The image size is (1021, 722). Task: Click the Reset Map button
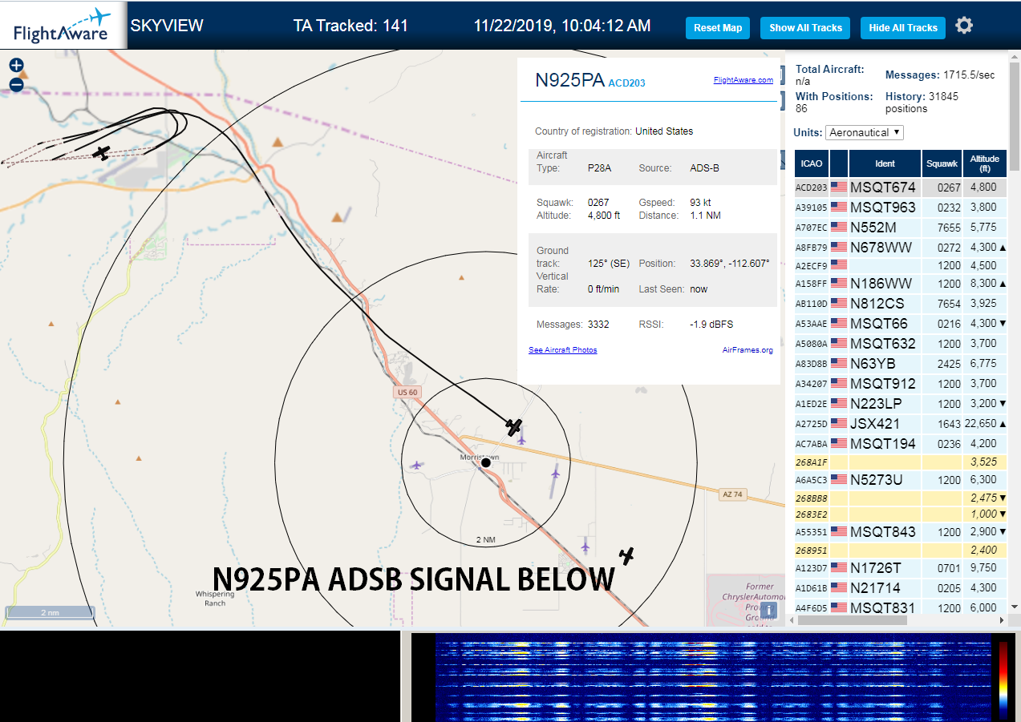(718, 28)
